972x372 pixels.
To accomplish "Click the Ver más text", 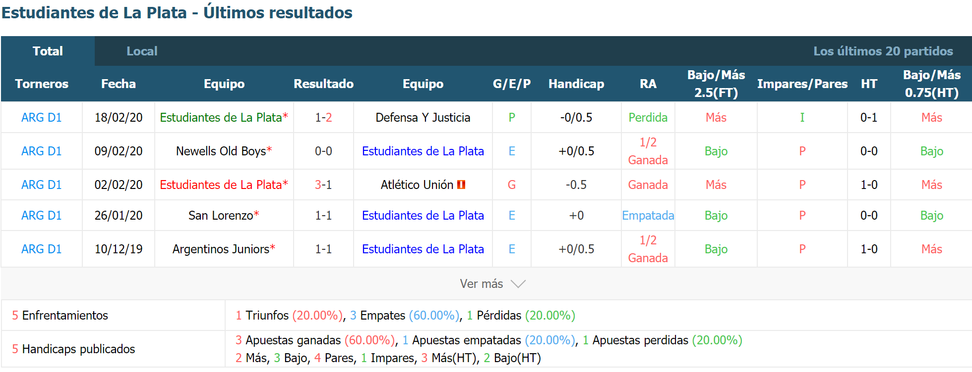I will click(481, 284).
